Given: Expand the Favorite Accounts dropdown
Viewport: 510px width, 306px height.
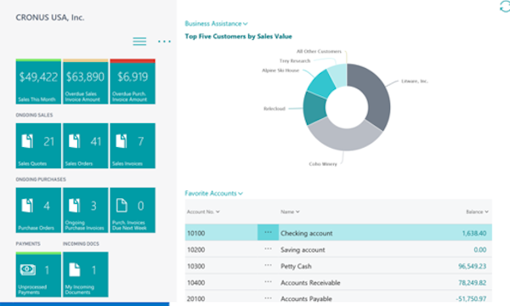Looking at the screenshot, I should pyautogui.click(x=213, y=194).
